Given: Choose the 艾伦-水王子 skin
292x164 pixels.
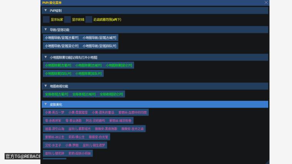Looking at the screenshot, I should point(53,145).
